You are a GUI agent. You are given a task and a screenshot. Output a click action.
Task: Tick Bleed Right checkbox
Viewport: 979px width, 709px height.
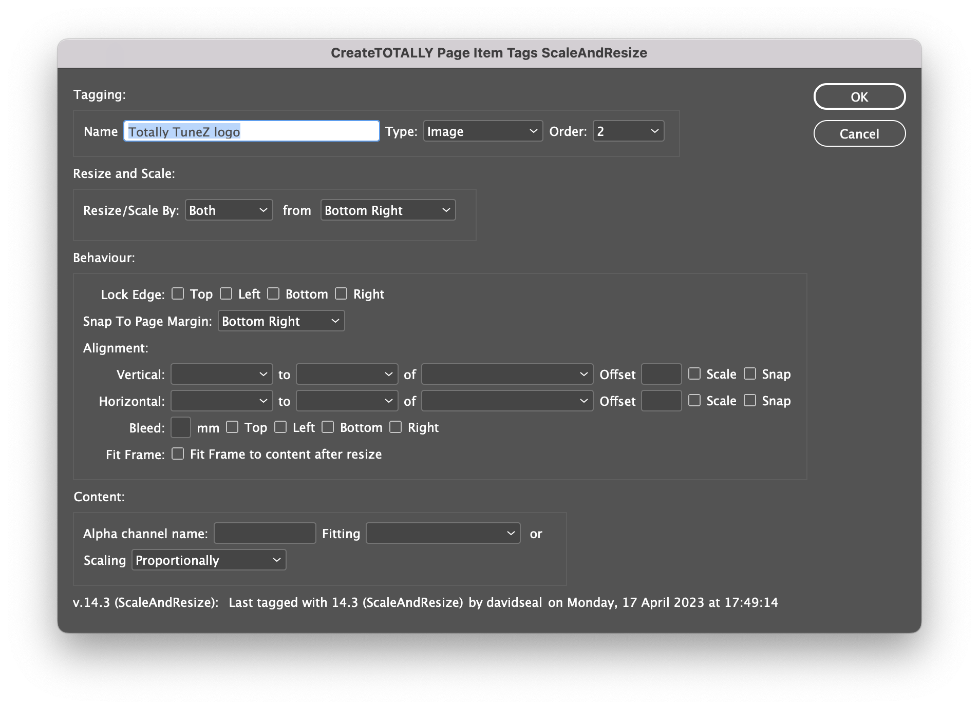[x=396, y=427]
